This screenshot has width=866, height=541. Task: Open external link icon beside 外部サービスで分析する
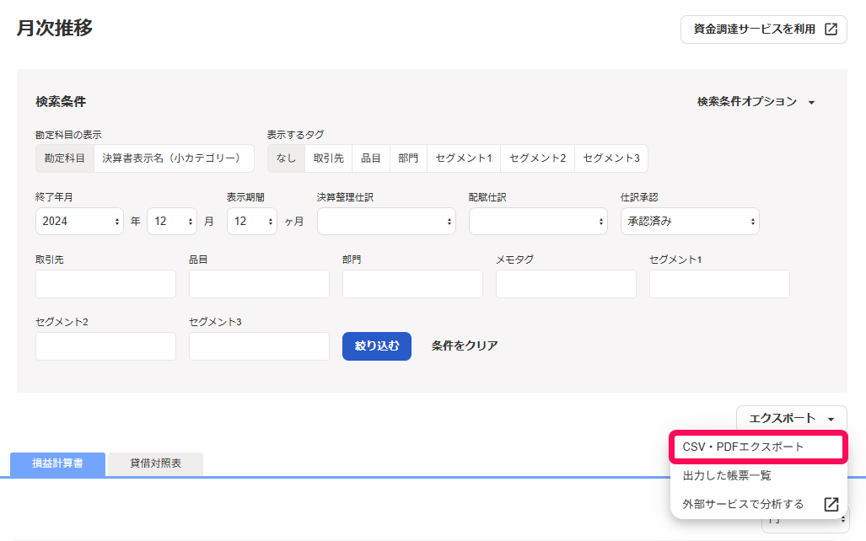click(831, 505)
